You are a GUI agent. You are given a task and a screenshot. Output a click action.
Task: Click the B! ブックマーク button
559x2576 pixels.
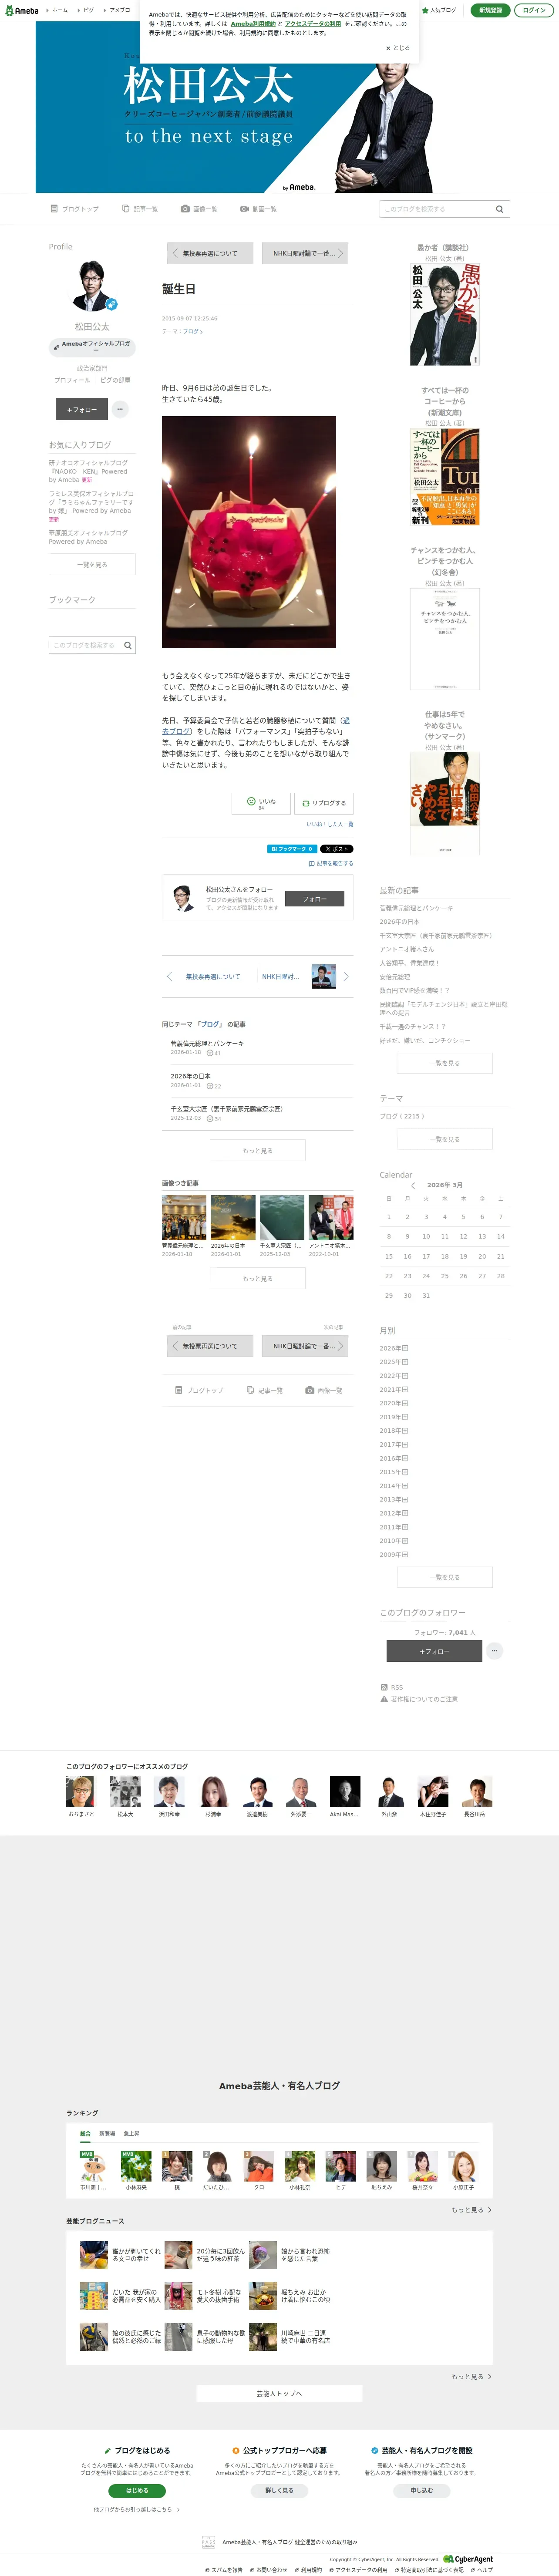pyautogui.click(x=292, y=848)
